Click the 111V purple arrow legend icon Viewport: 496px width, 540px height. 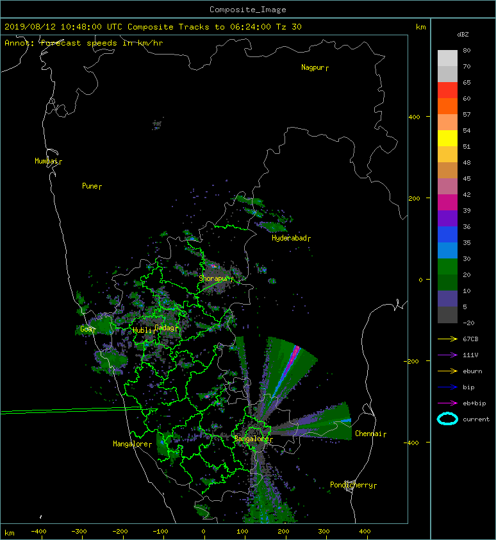click(x=447, y=355)
